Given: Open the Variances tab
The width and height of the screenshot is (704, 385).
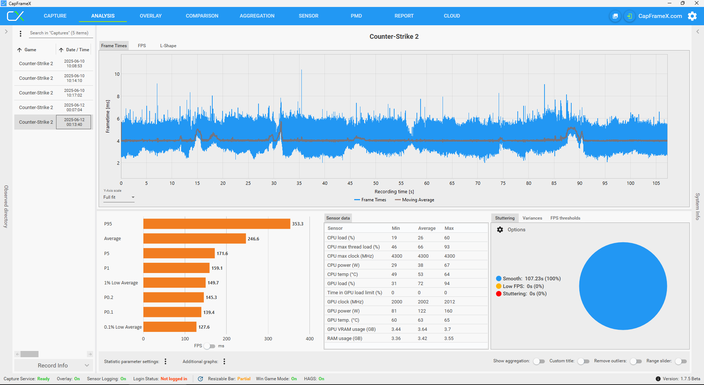Looking at the screenshot, I should pyautogui.click(x=532, y=218).
